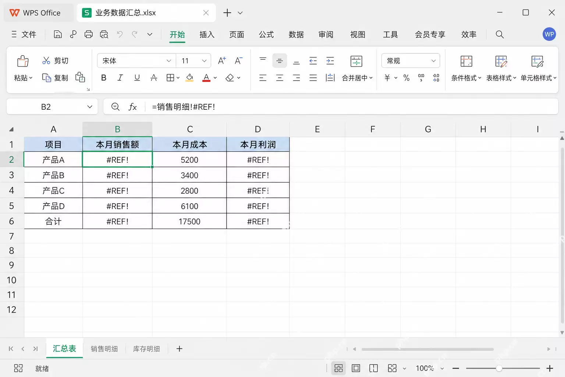This screenshot has height=377, width=565.
Task: Open the font size dropdown 11
Action: [204, 61]
